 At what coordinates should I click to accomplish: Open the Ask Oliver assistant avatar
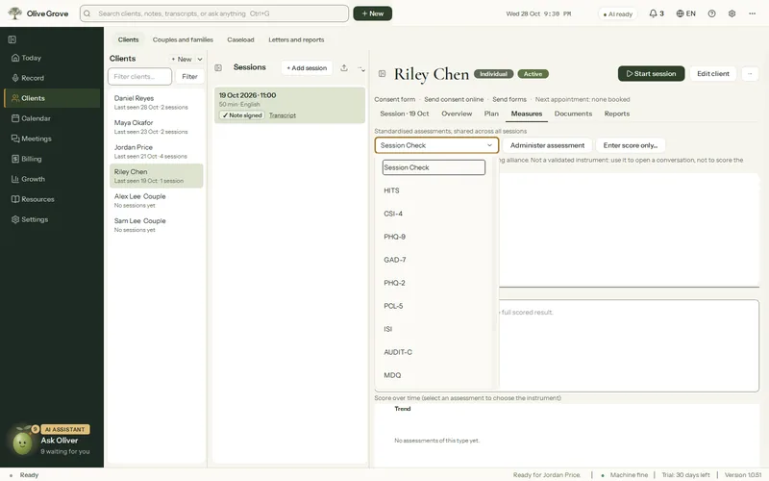point(22,443)
